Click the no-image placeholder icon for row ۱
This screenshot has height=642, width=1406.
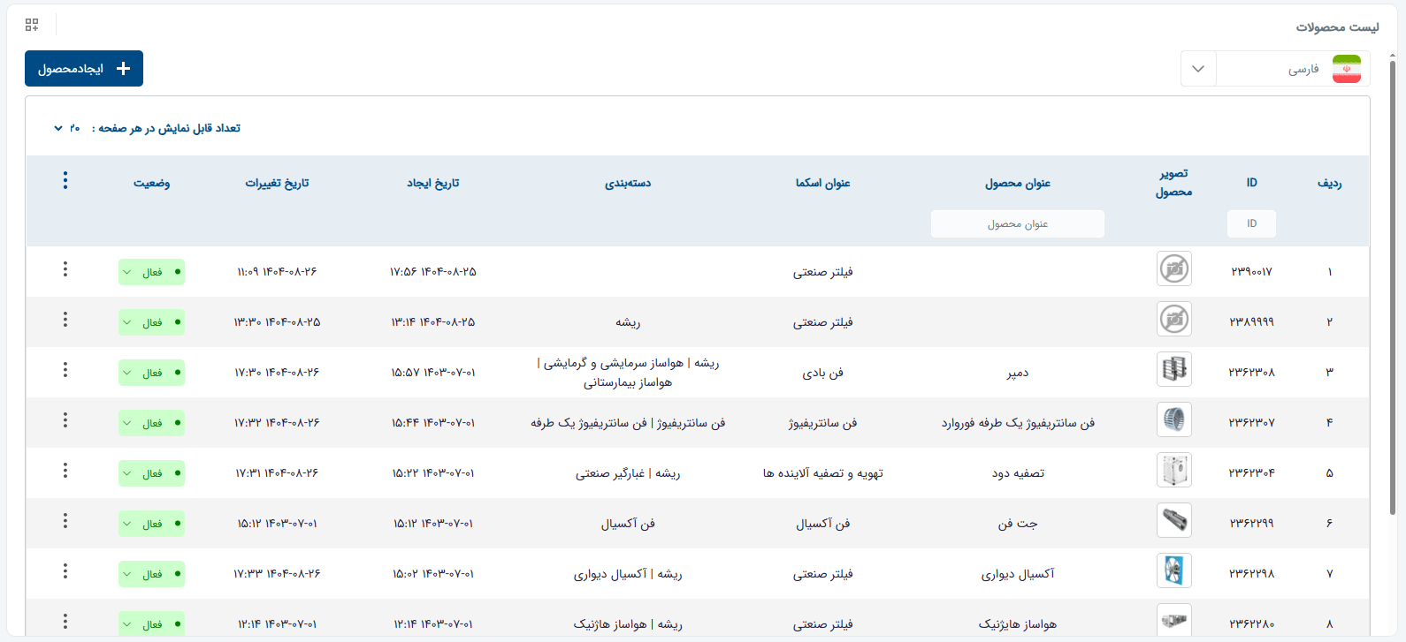(1174, 268)
